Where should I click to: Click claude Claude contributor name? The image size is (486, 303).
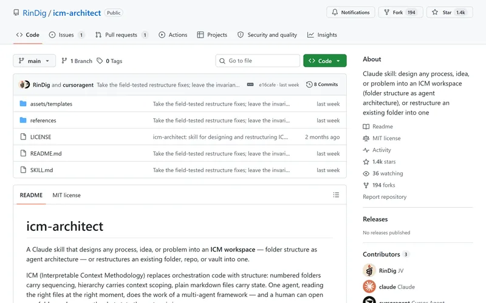397,287
